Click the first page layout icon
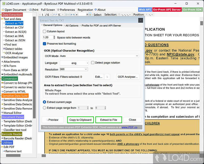 66,15
